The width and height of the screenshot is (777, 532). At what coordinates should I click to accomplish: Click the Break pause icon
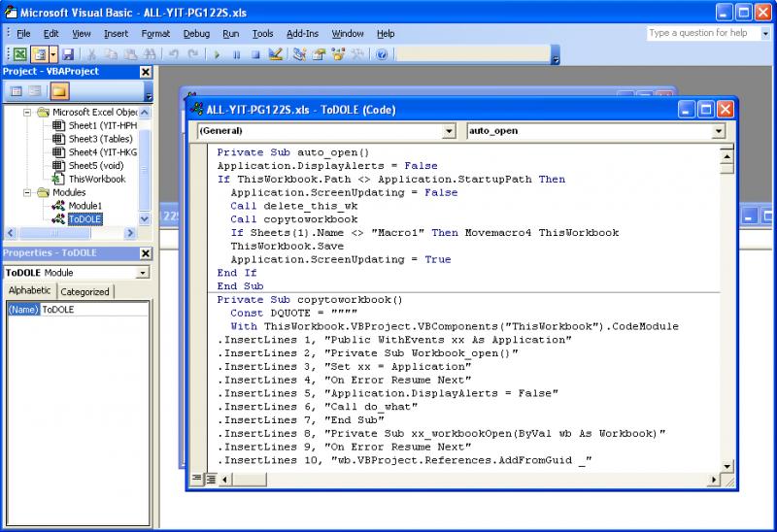point(236,54)
